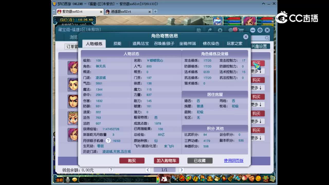
Task: Open the tab list dropdown at top left
Action: coord(54,12)
